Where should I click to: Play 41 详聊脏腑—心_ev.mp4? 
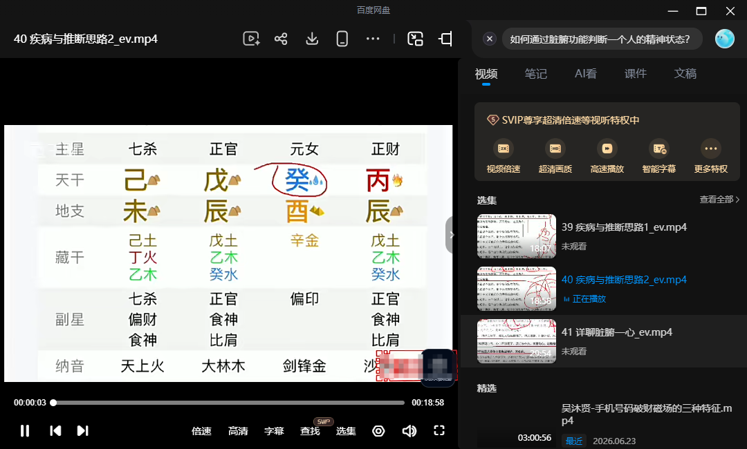pyautogui.click(x=617, y=332)
